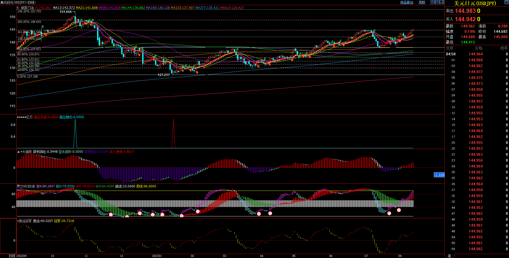
Task: Click the 日线 period label
Action: tap(12, 256)
